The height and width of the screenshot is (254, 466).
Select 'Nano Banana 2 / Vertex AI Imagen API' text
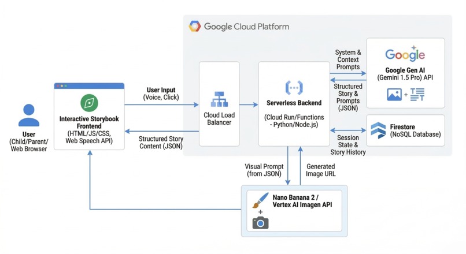pos(302,201)
